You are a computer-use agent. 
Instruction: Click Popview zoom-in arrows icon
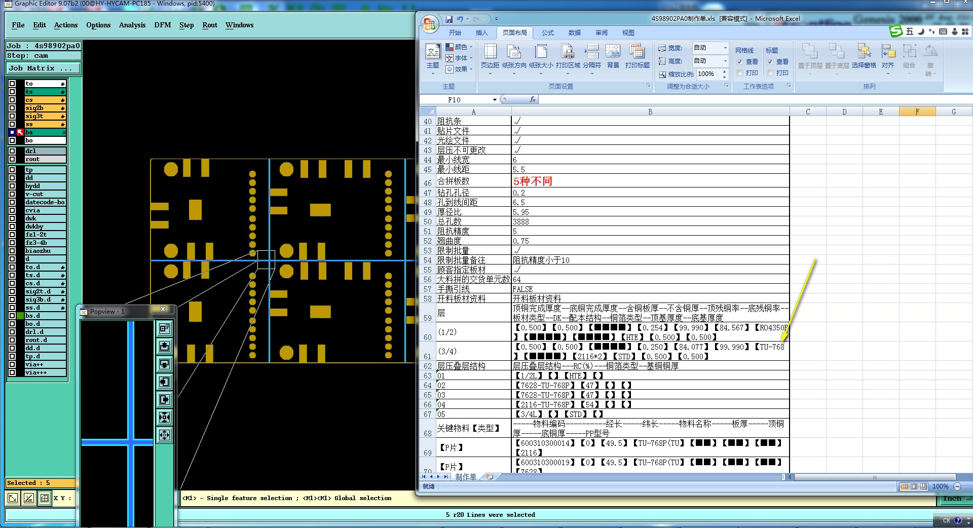click(164, 417)
